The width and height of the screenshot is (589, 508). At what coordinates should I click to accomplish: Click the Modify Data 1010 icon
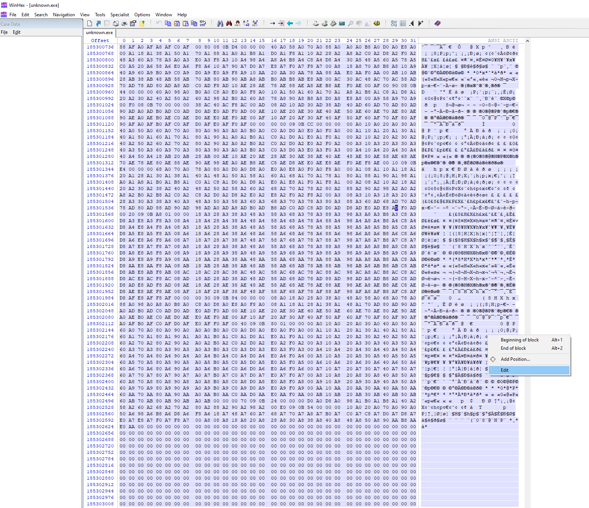click(203, 23)
